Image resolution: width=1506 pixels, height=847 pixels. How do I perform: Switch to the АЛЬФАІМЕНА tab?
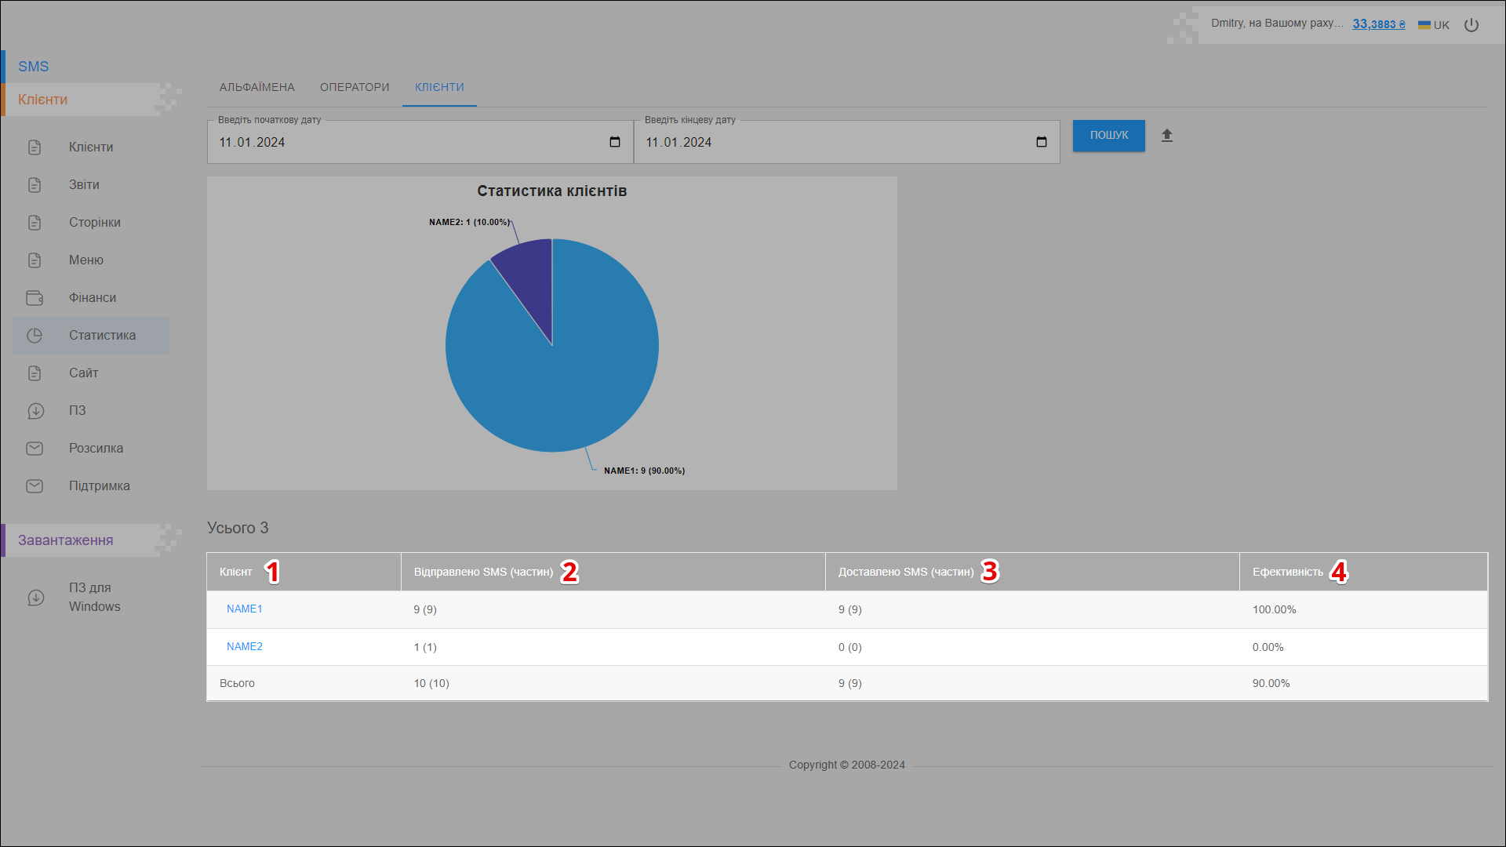pyautogui.click(x=257, y=87)
